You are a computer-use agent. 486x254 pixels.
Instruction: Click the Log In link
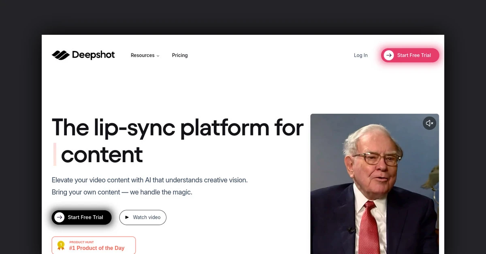360,55
